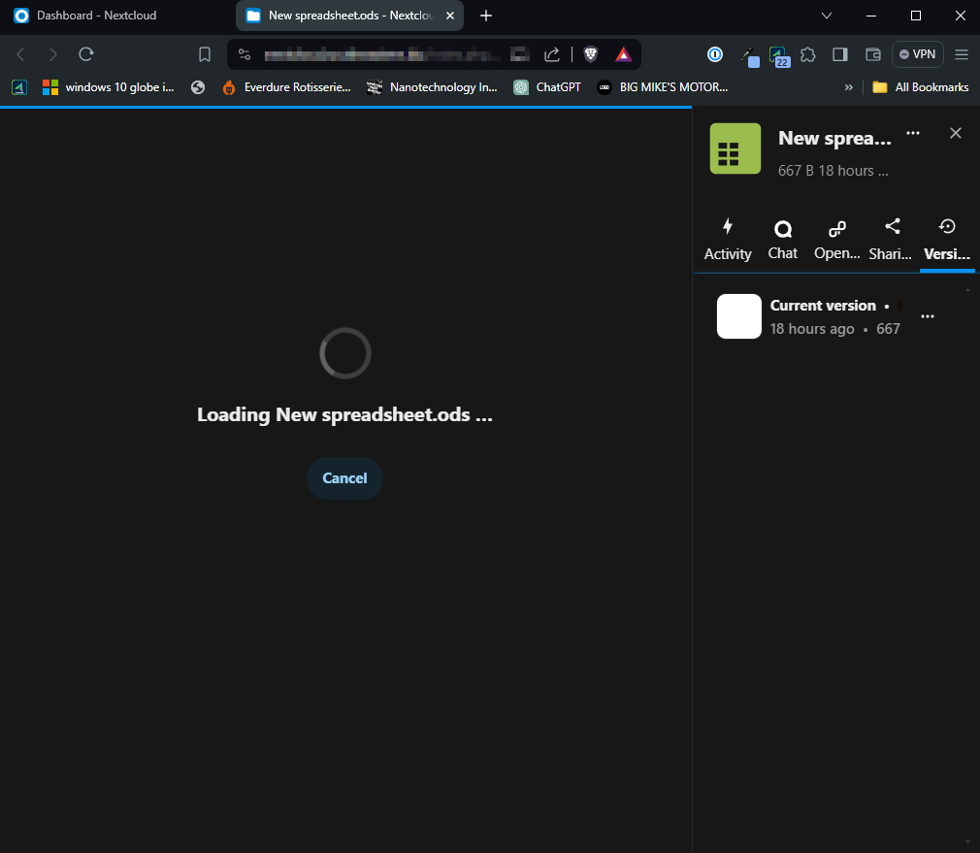Close the file details sidebar

pyautogui.click(x=955, y=134)
